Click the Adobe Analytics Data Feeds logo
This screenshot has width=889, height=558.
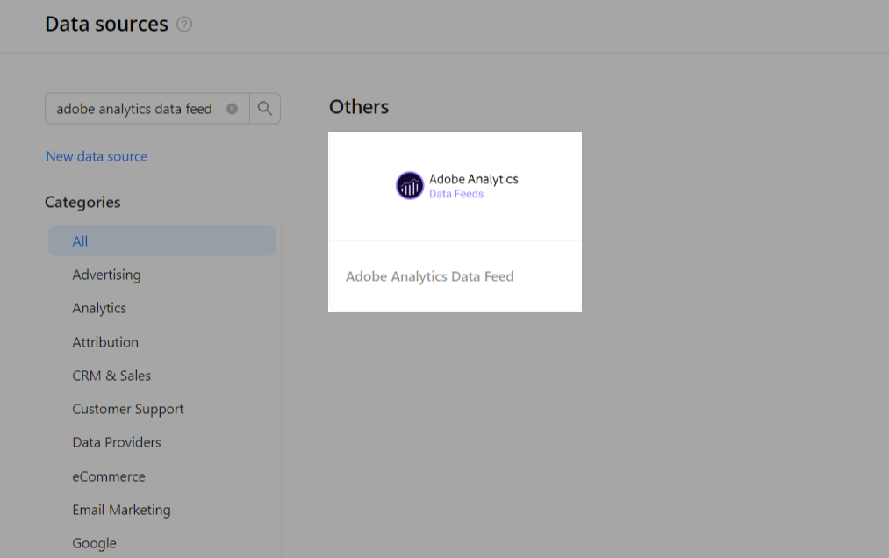(457, 185)
